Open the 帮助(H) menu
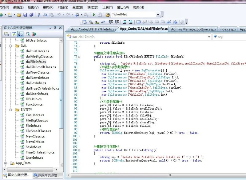This screenshot has width=246, height=180. [139, 7]
